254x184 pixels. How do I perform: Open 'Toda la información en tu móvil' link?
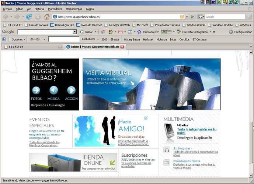pos(197,131)
